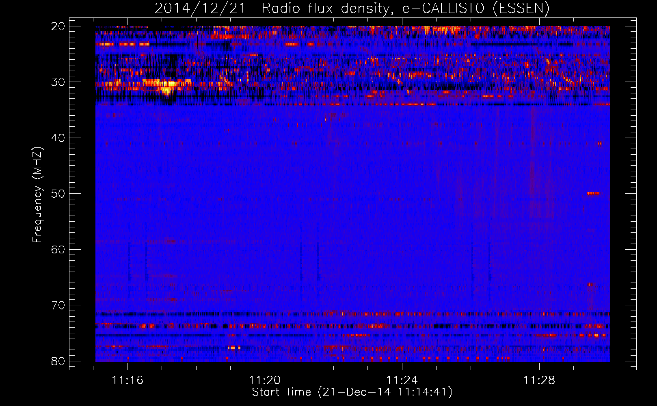This screenshot has height=406, width=657.
Task: Click the 70 frequency tick label
Action: click(x=58, y=305)
